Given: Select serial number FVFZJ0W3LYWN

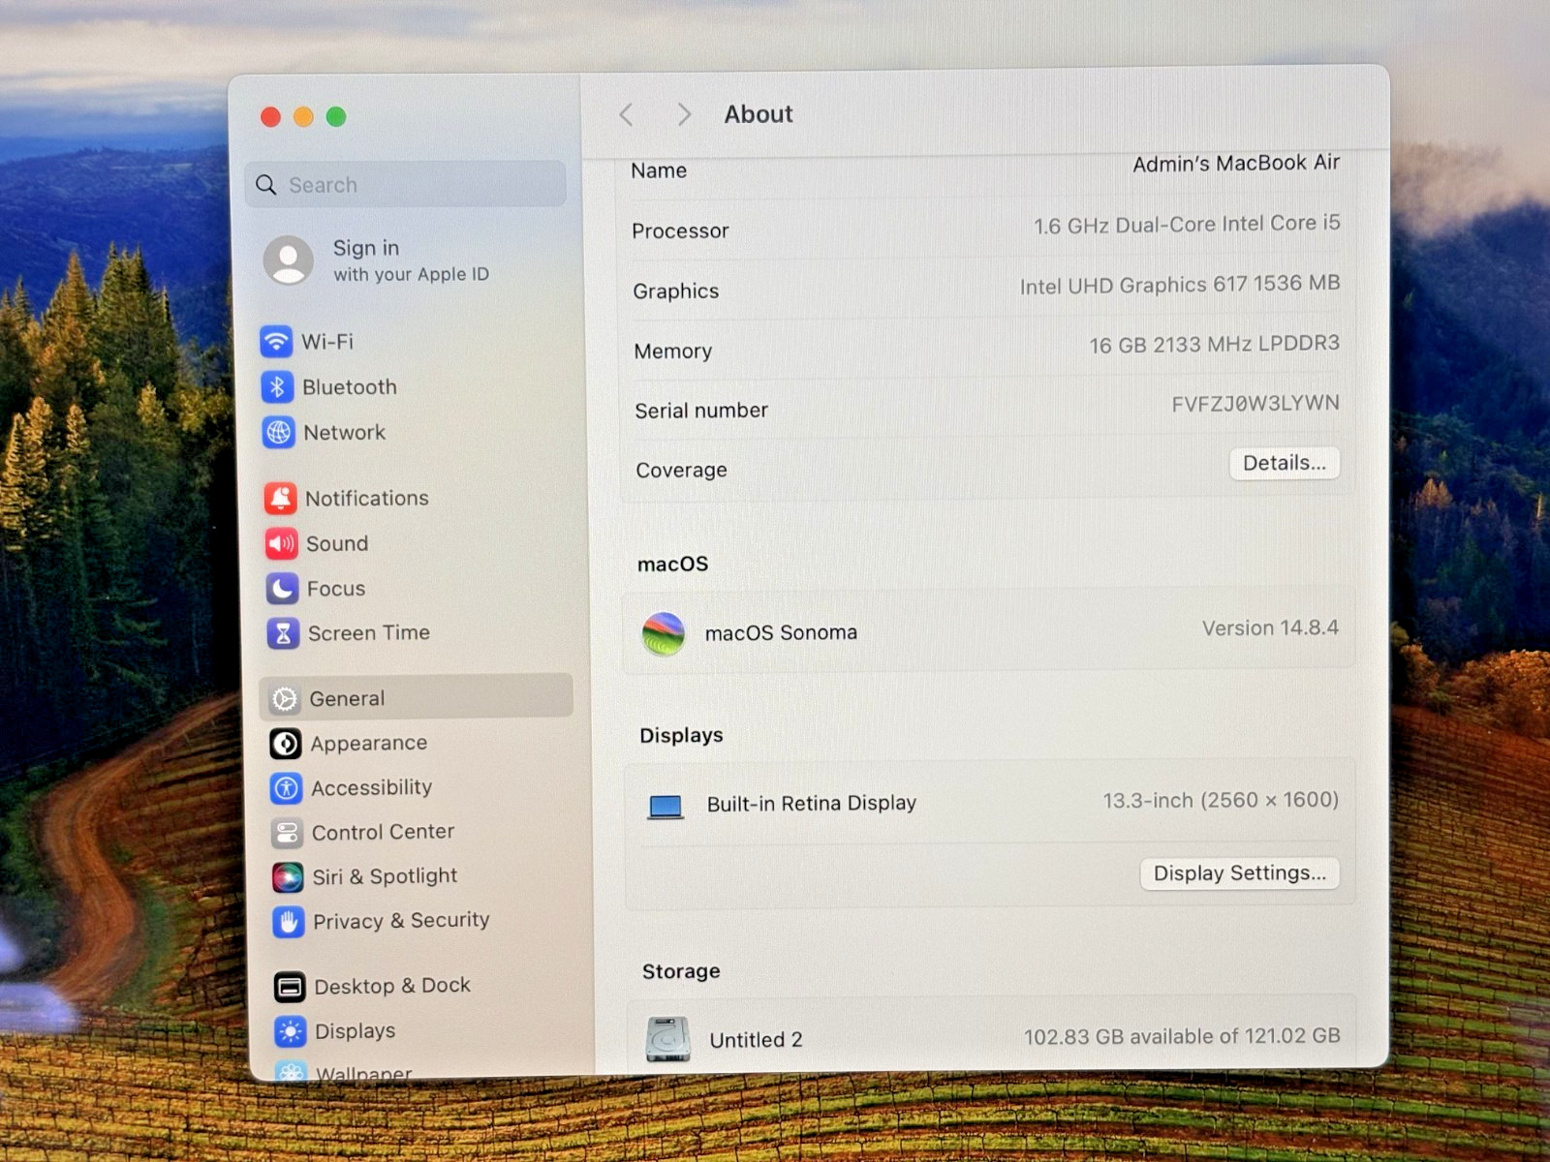Looking at the screenshot, I should pyautogui.click(x=1255, y=404).
